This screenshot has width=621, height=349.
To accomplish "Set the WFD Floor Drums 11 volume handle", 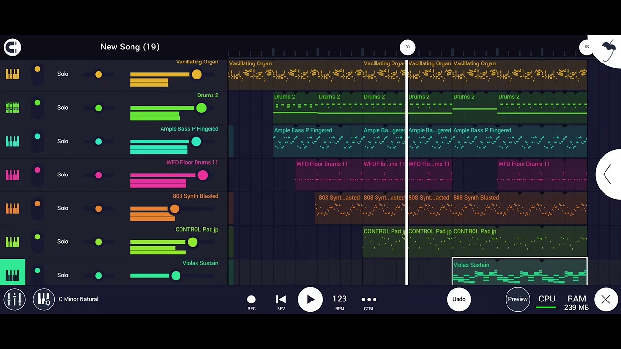I will (x=203, y=175).
